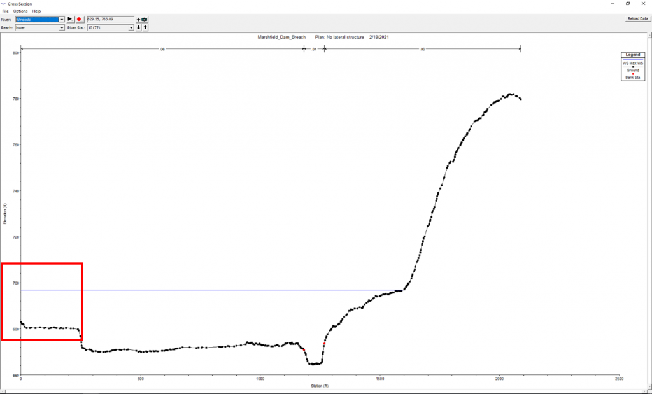Click the Bank Sta legend entry

click(x=632, y=77)
